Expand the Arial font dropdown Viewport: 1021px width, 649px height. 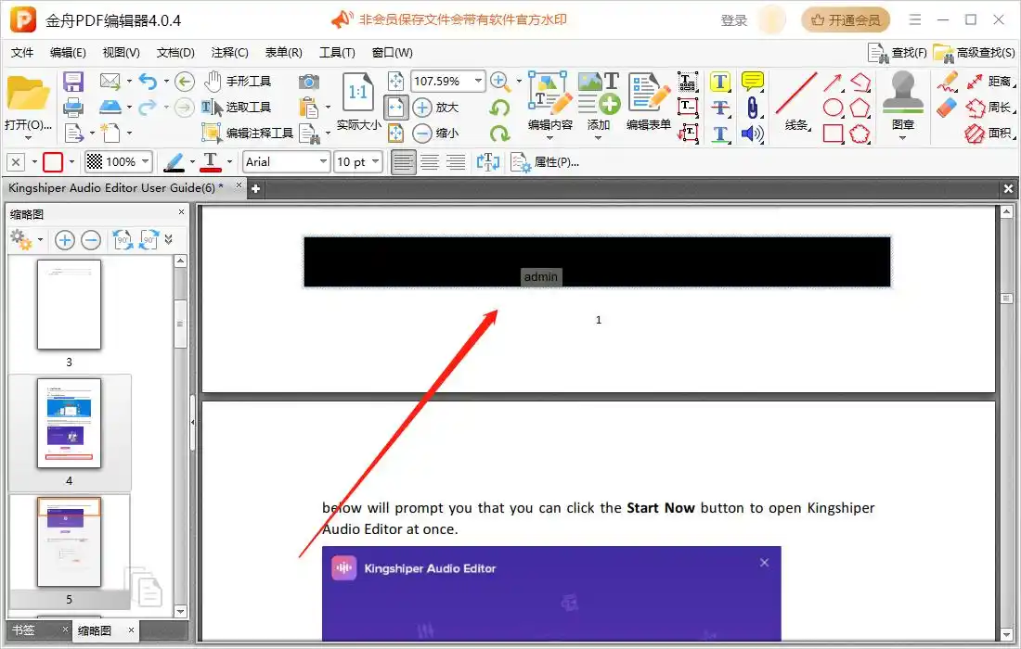324,162
